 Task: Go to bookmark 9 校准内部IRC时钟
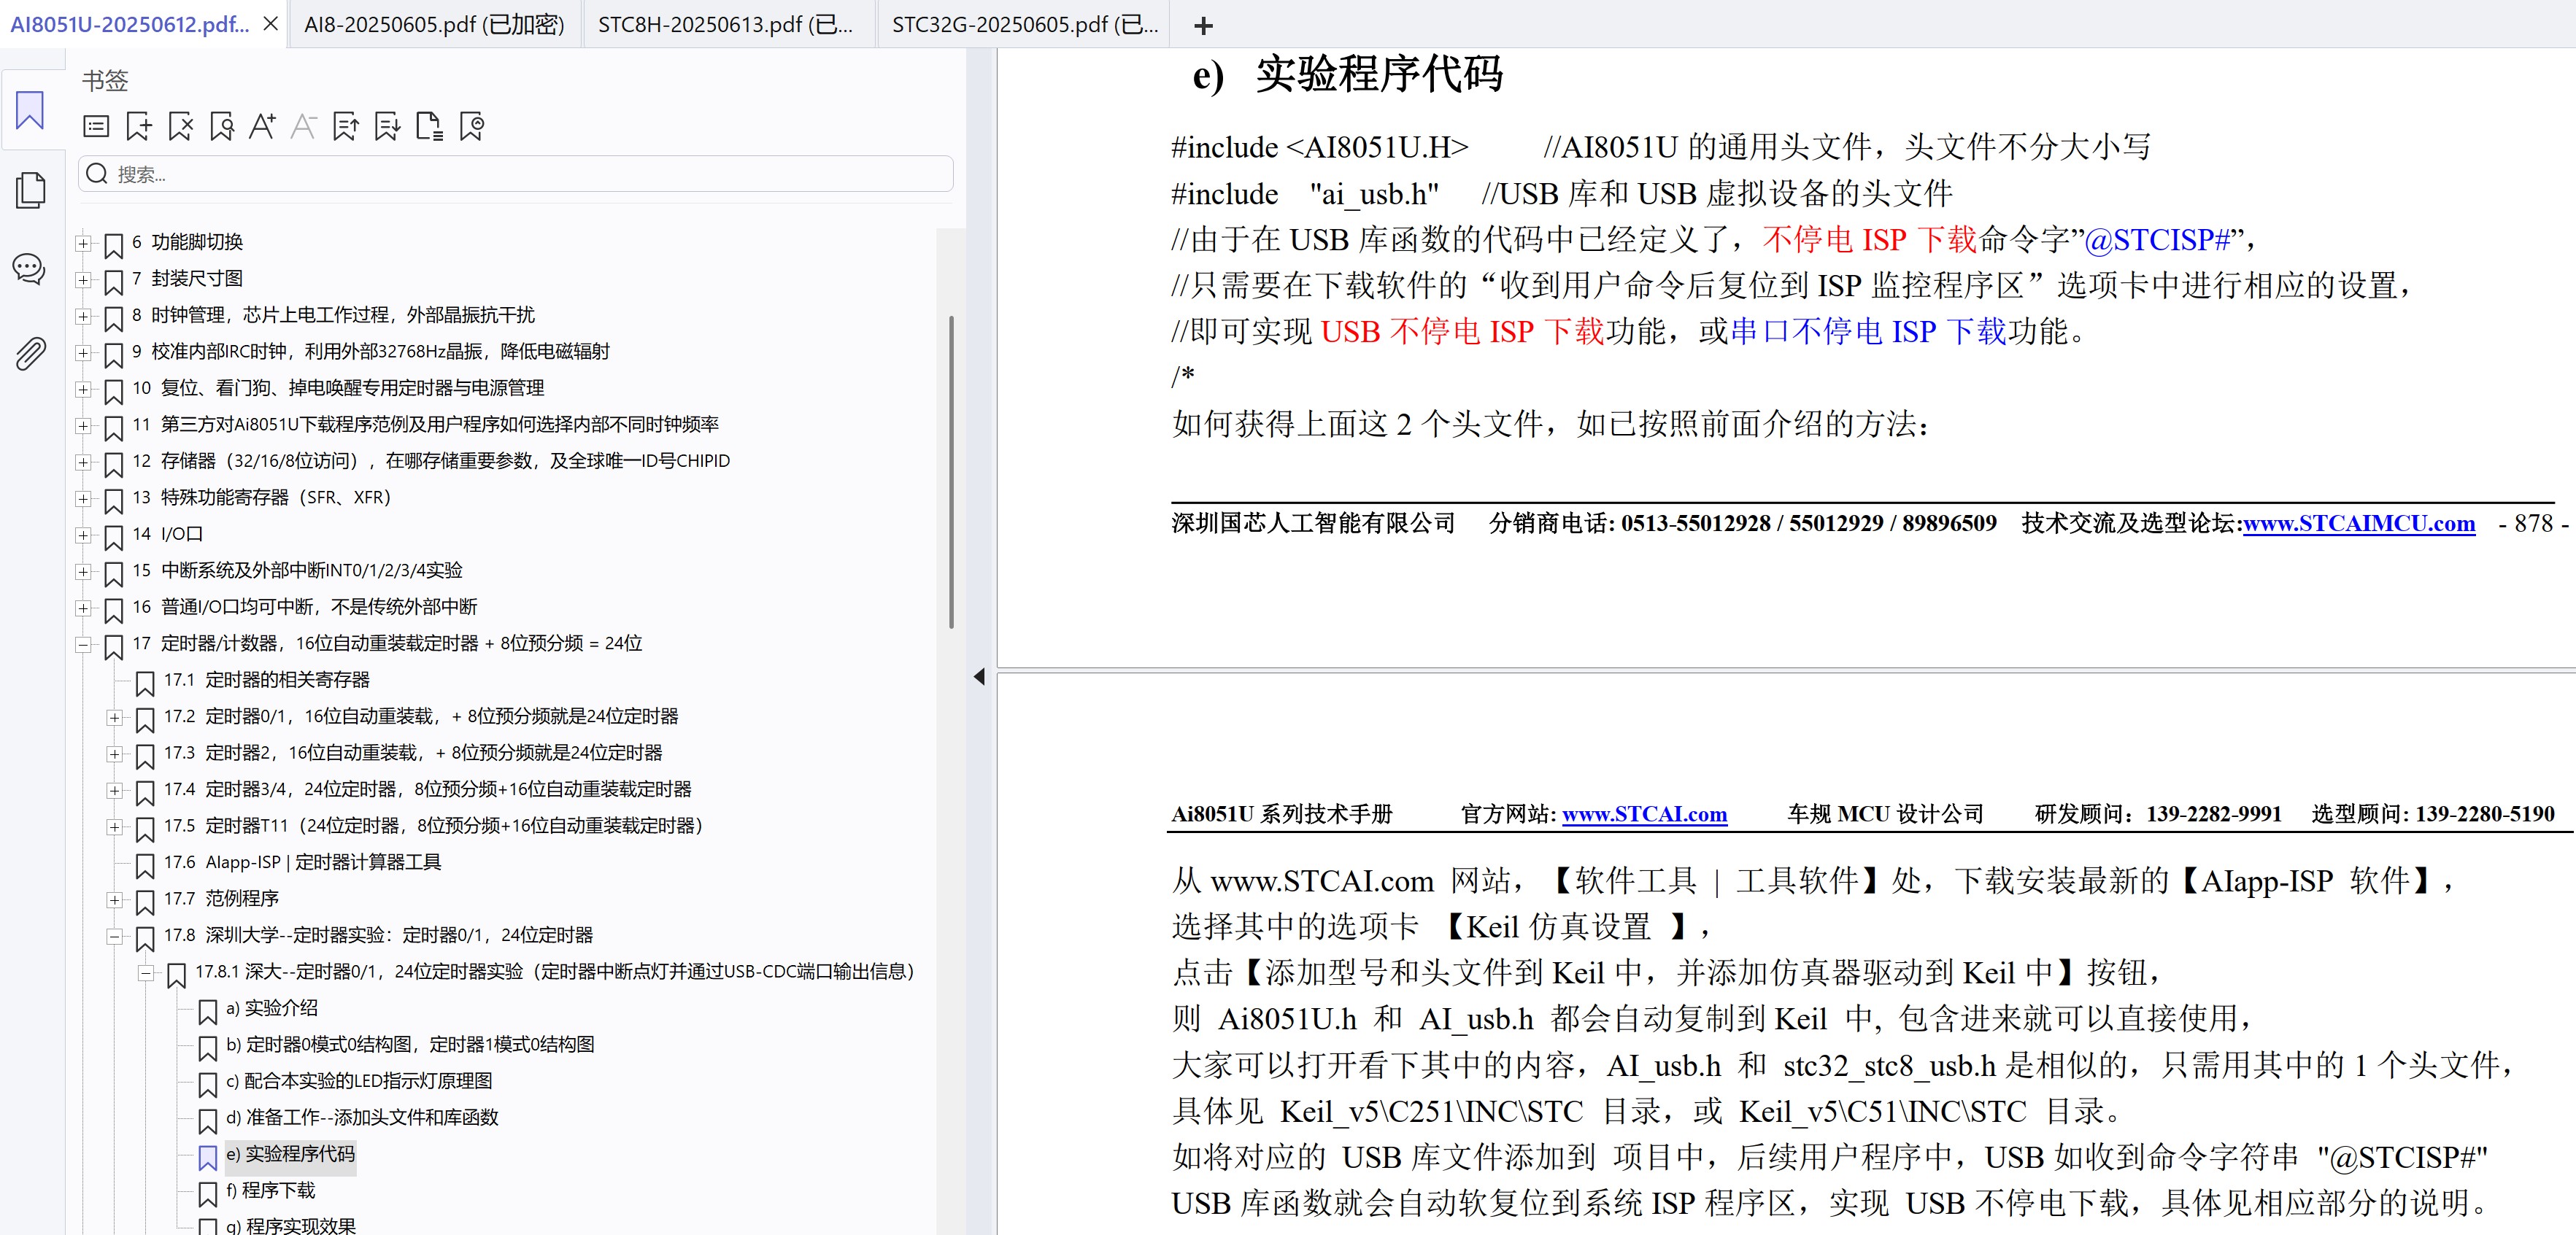[x=371, y=352]
